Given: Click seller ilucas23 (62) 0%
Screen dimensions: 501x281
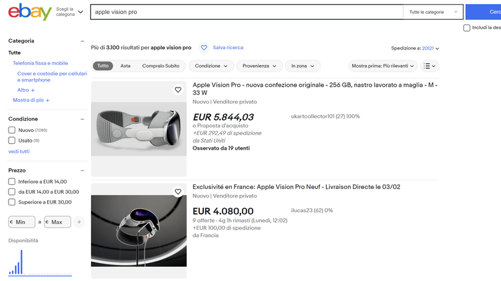Looking at the screenshot, I should point(312,211).
